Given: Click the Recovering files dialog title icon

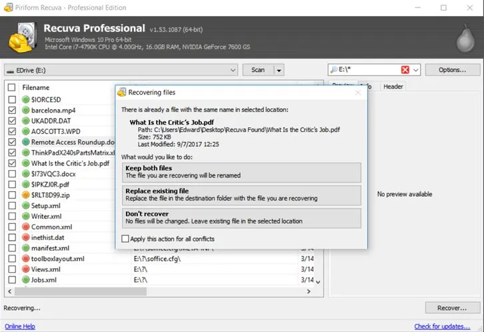Looking at the screenshot, I should 122,92.
